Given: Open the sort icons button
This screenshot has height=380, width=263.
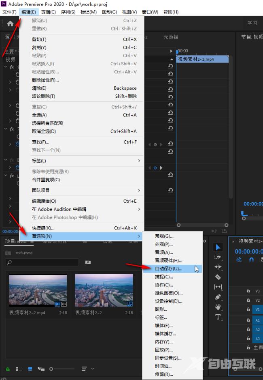Looking at the screenshot, I should coord(85,369).
